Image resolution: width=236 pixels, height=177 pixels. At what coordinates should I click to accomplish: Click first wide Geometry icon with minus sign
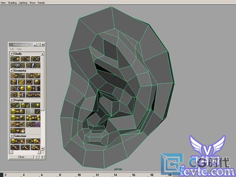point(18,75)
